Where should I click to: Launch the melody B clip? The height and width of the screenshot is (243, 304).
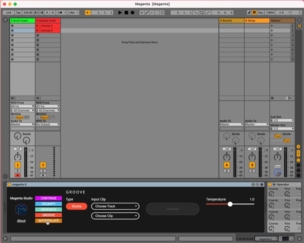point(37,30)
